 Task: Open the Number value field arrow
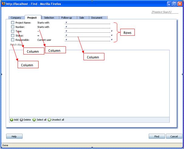click(66, 27)
